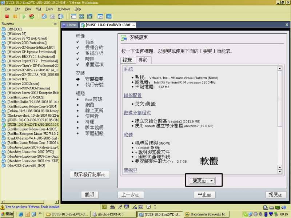The height and width of the screenshot is (218, 291).
Task: Power on the VM with the green play icon
Action: coord(24,16)
